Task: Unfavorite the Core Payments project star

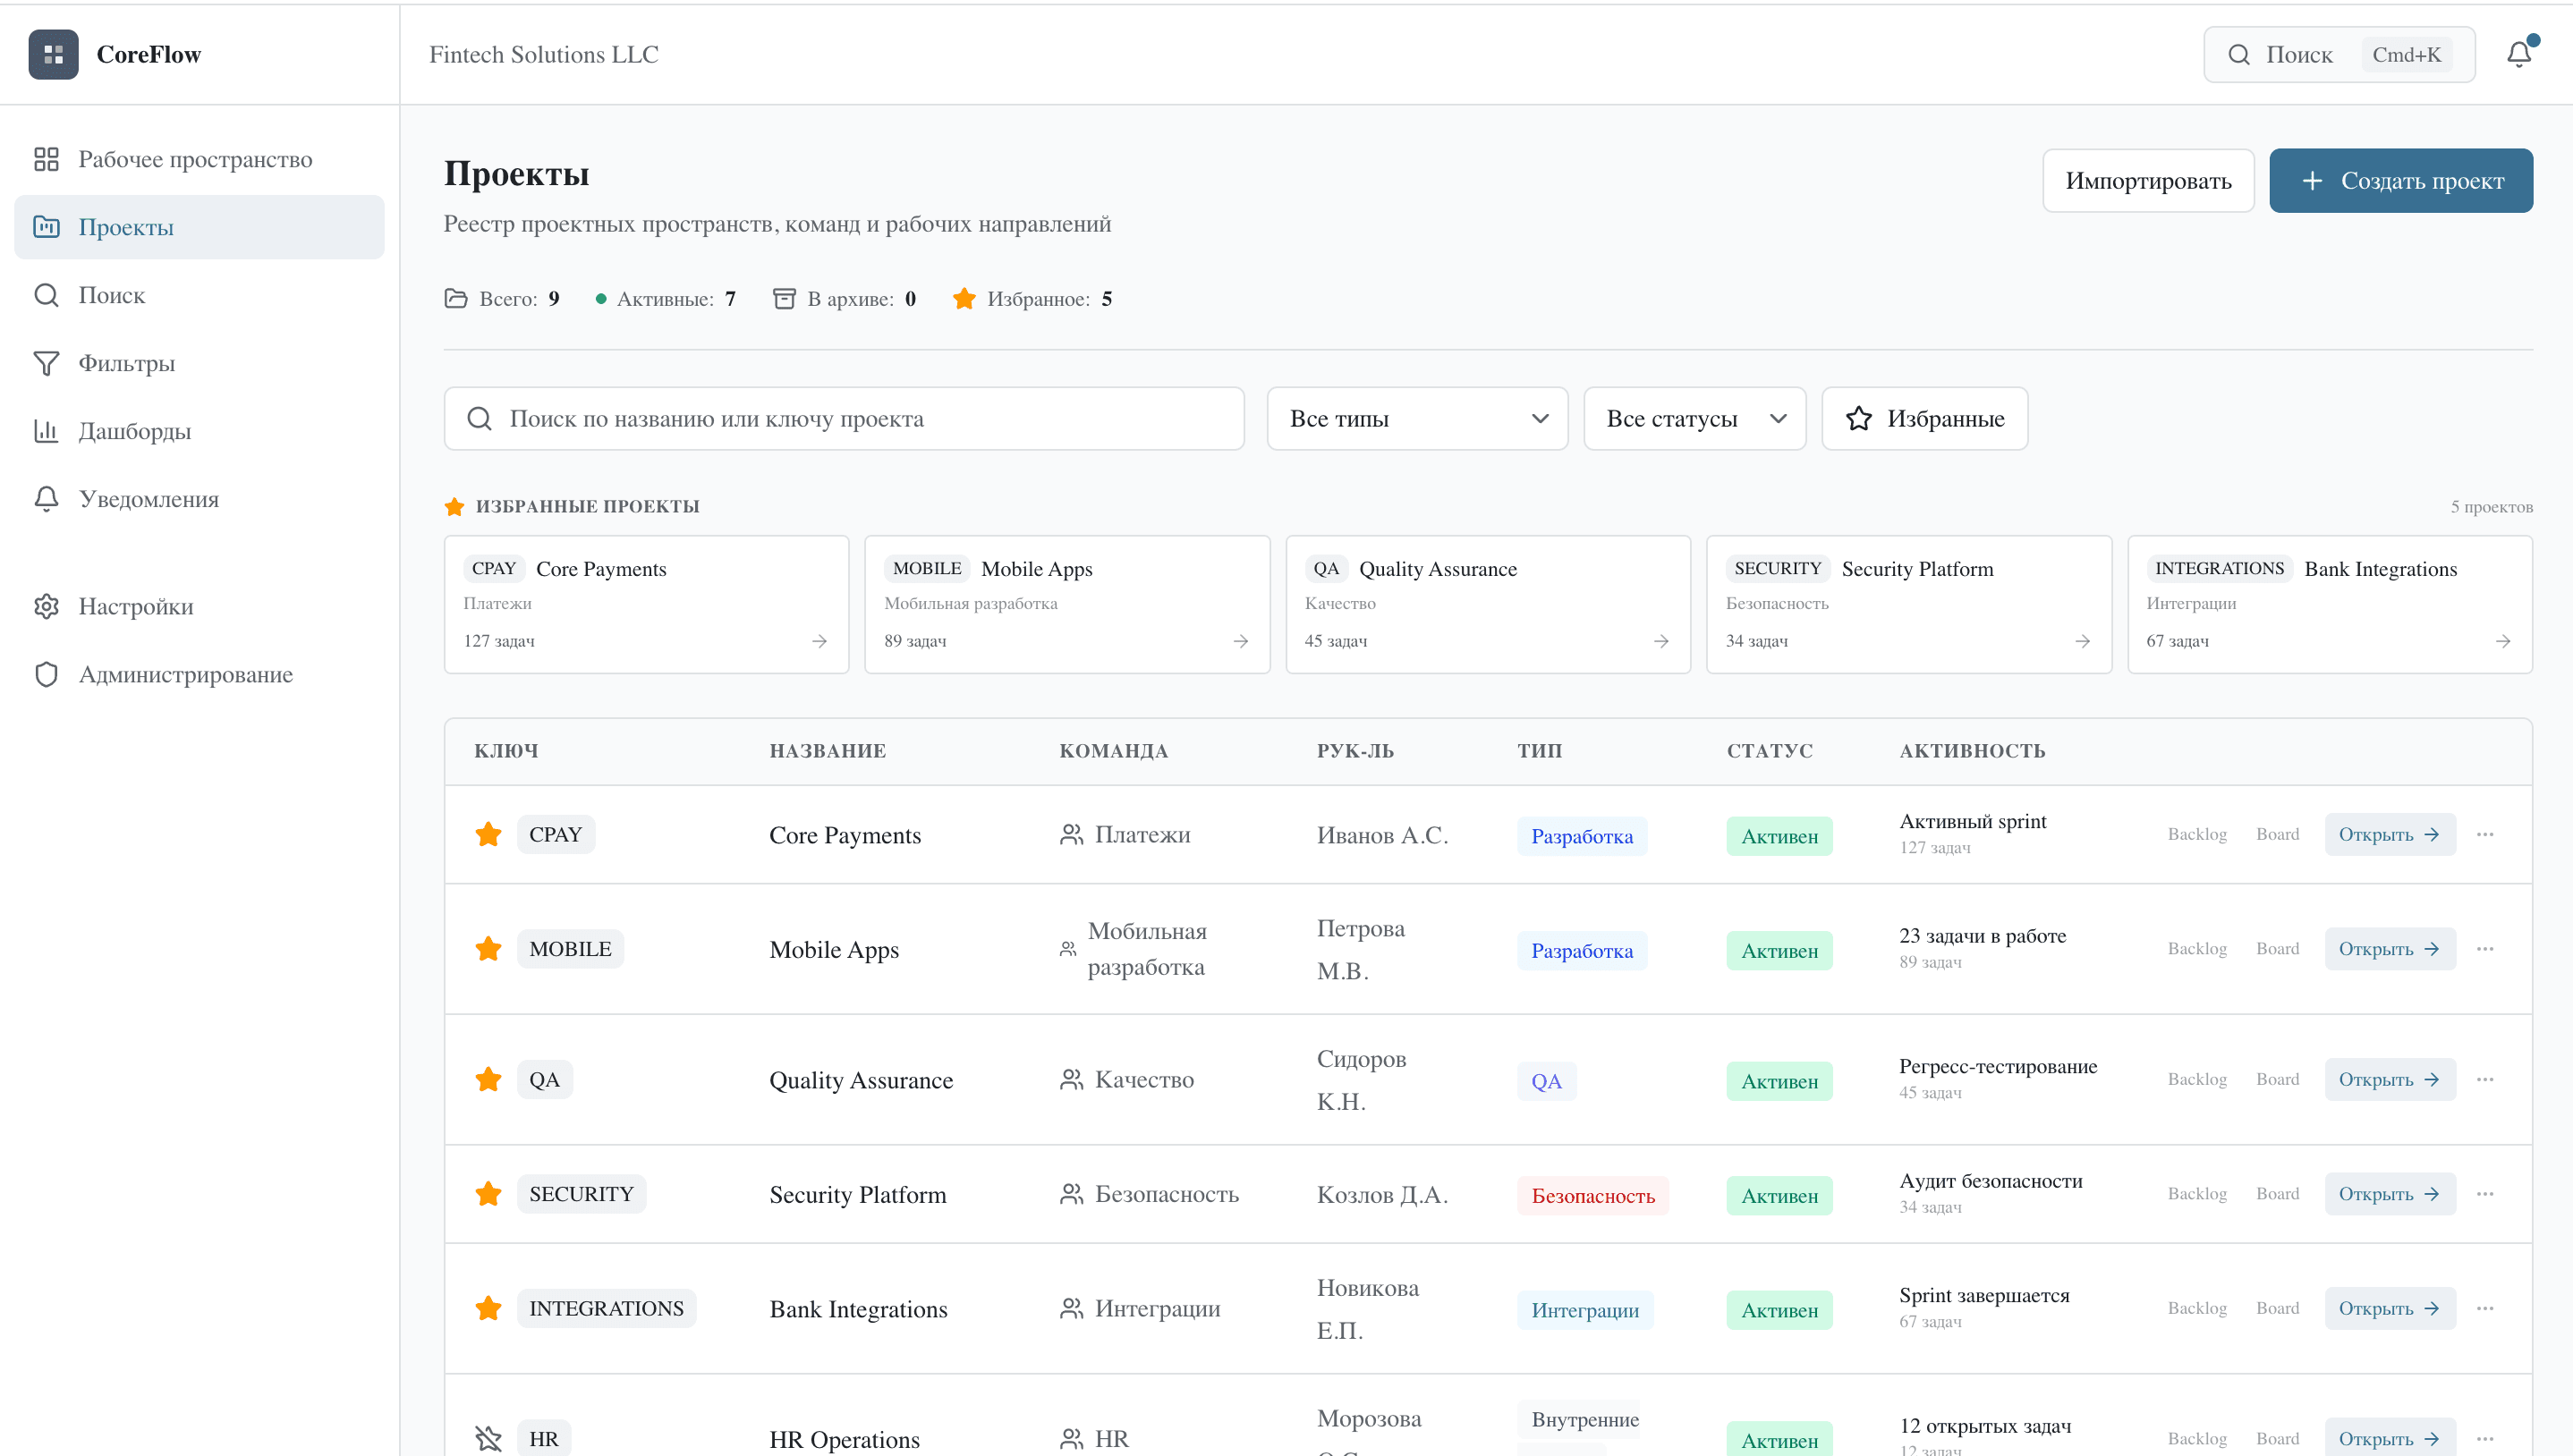Action: (x=489, y=833)
